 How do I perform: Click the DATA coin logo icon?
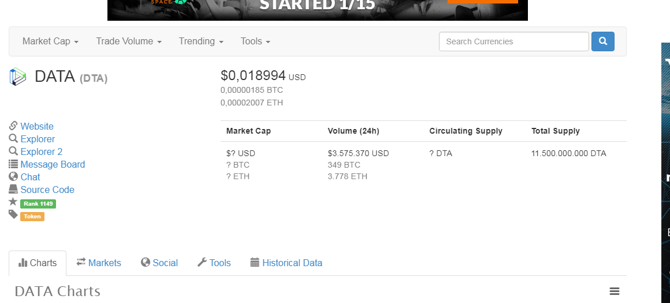pos(18,77)
